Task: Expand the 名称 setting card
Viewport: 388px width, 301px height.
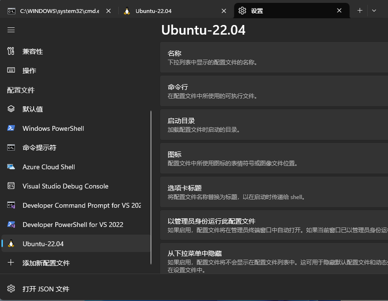Action: point(274,57)
